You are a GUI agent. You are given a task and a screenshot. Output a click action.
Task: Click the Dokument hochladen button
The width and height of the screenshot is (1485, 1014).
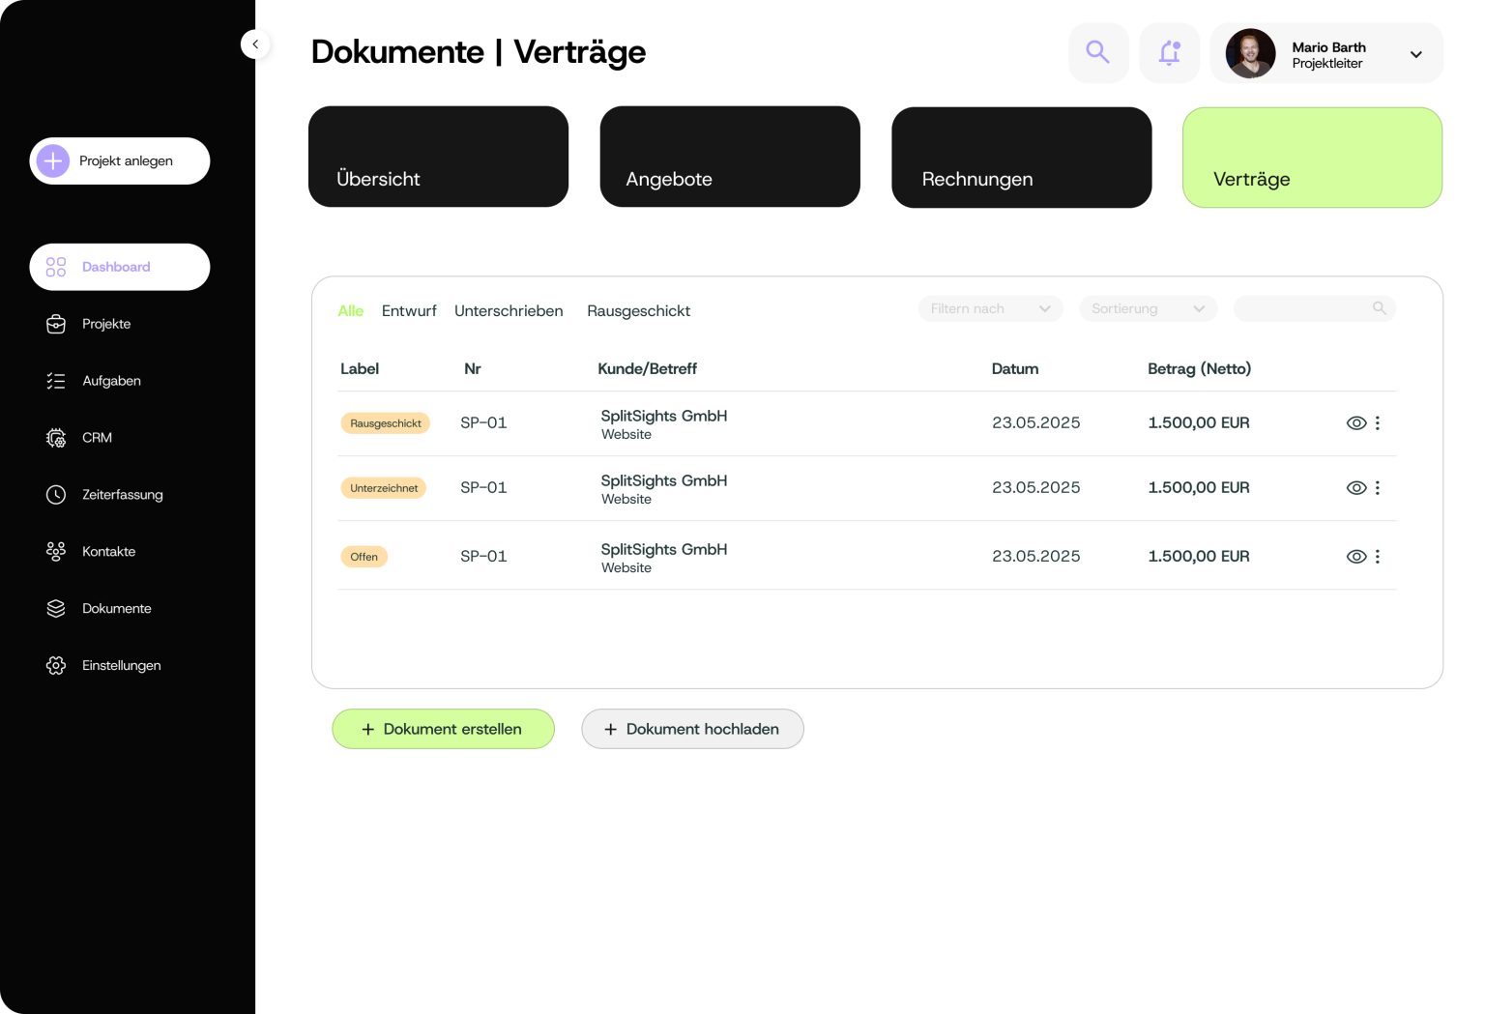point(692,730)
